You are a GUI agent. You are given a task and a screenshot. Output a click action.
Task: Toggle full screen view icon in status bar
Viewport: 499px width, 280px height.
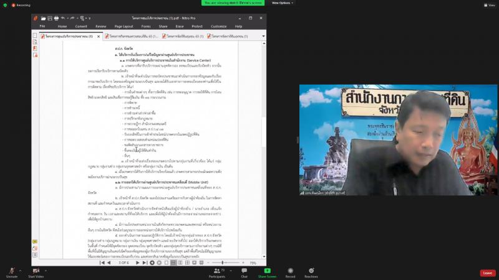(x=194, y=263)
